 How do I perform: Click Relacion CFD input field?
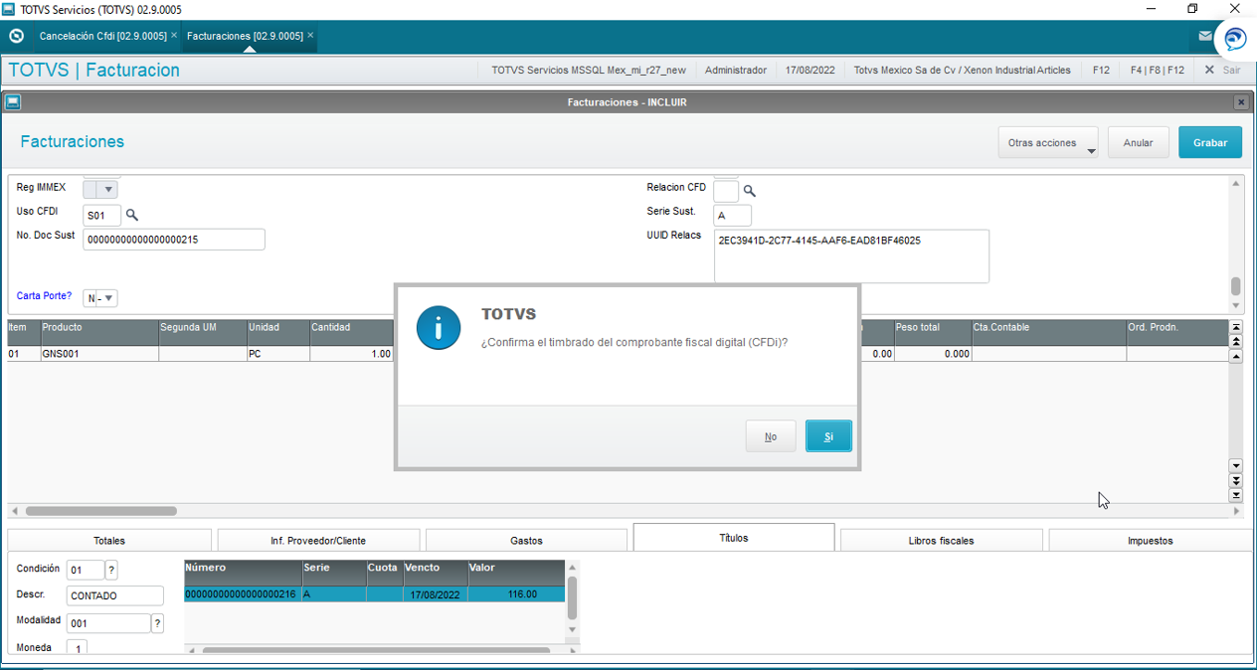pos(726,191)
